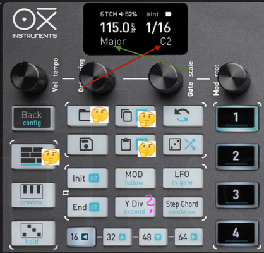
Task: Click the piano keys preview button
Action: (x=33, y=195)
